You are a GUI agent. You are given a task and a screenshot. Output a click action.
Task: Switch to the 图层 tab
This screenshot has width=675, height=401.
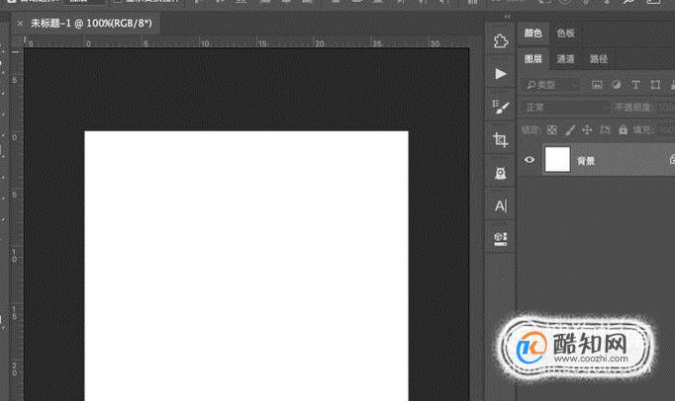pos(532,59)
